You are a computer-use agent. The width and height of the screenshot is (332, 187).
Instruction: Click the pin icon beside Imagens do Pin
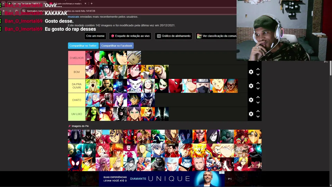(69, 126)
